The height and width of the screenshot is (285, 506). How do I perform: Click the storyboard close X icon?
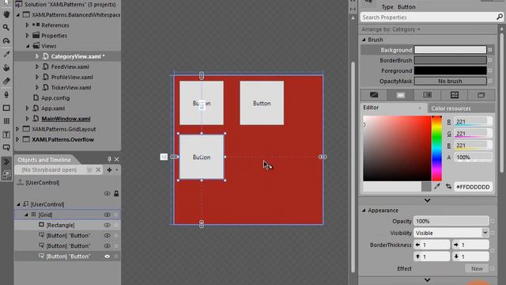pyautogui.click(x=98, y=169)
